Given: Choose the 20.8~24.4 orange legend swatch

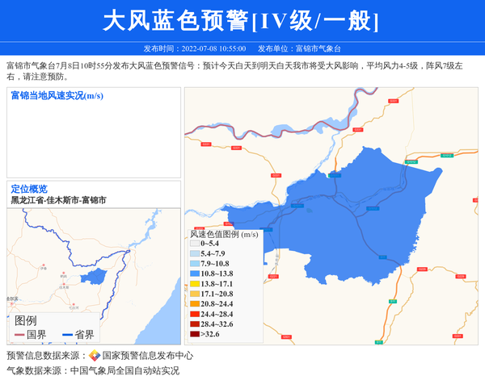Looking at the screenshot, I should 195,304.
